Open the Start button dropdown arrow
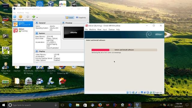 [x=37, y=17]
